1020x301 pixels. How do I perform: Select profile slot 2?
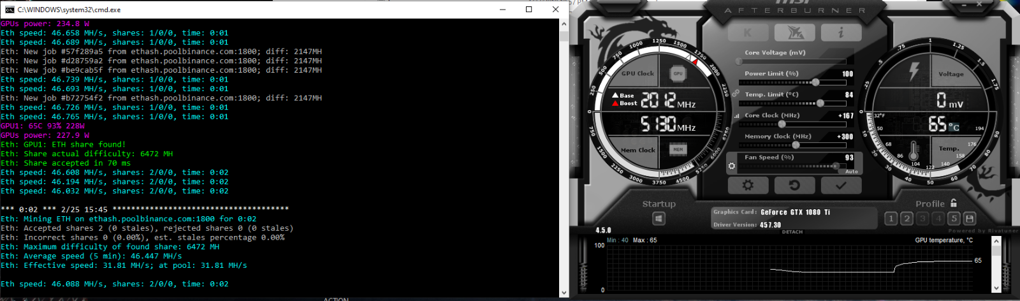(907, 219)
